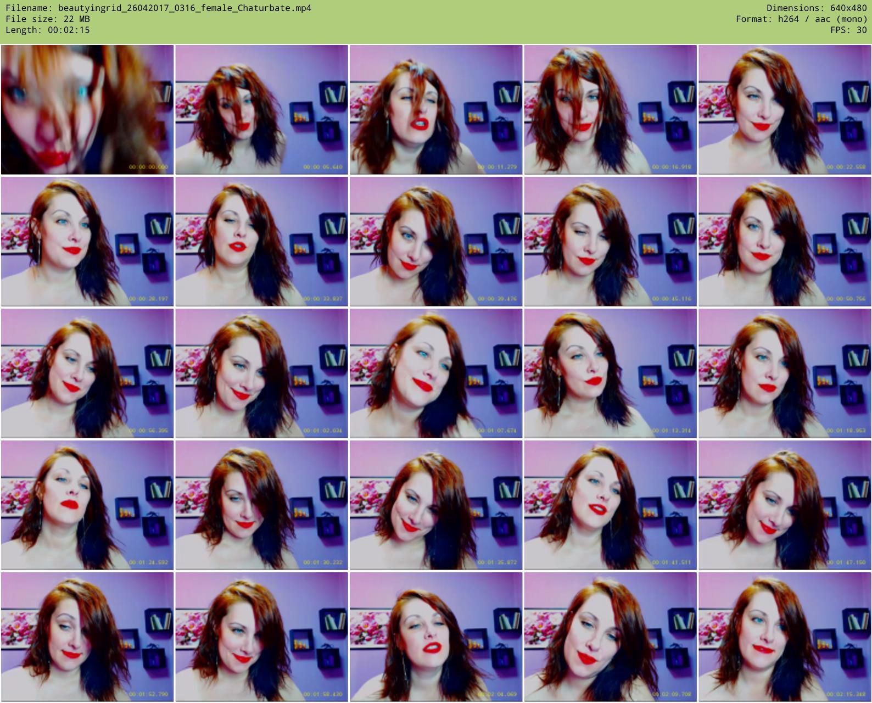Select the thumbnail stamped 00:01:47
Image resolution: width=872 pixels, height=703 pixels.
tap(785, 505)
